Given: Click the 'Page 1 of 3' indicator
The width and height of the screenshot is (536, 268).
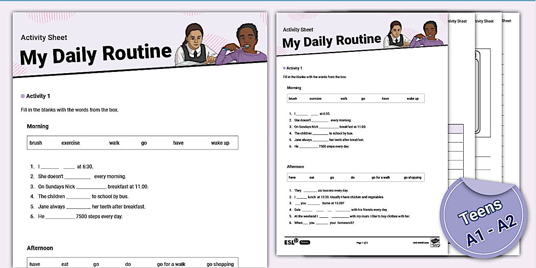Looking at the screenshot, I should (x=362, y=242).
